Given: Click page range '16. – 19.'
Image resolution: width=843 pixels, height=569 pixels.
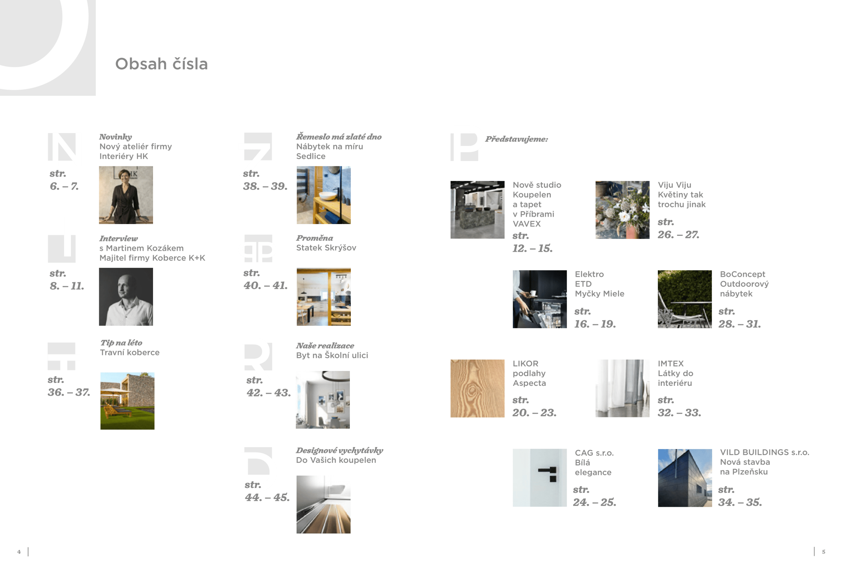Looking at the screenshot, I should (x=595, y=324).
